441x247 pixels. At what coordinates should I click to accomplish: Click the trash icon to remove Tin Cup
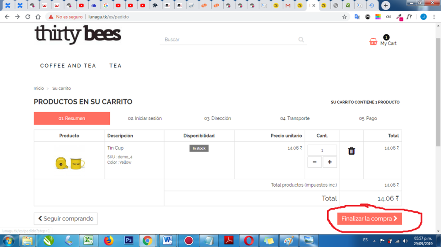point(351,151)
